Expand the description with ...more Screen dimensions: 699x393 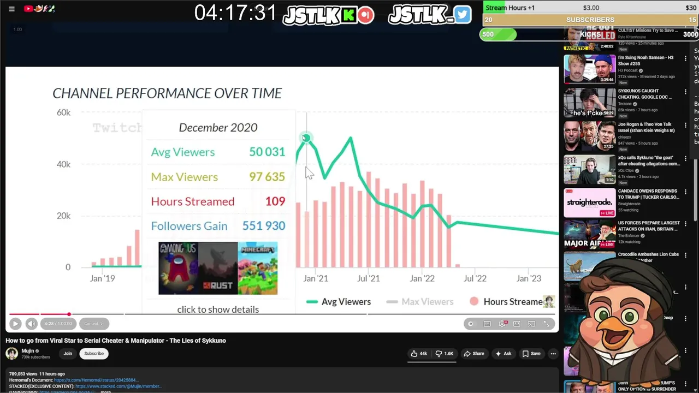click(x=106, y=391)
